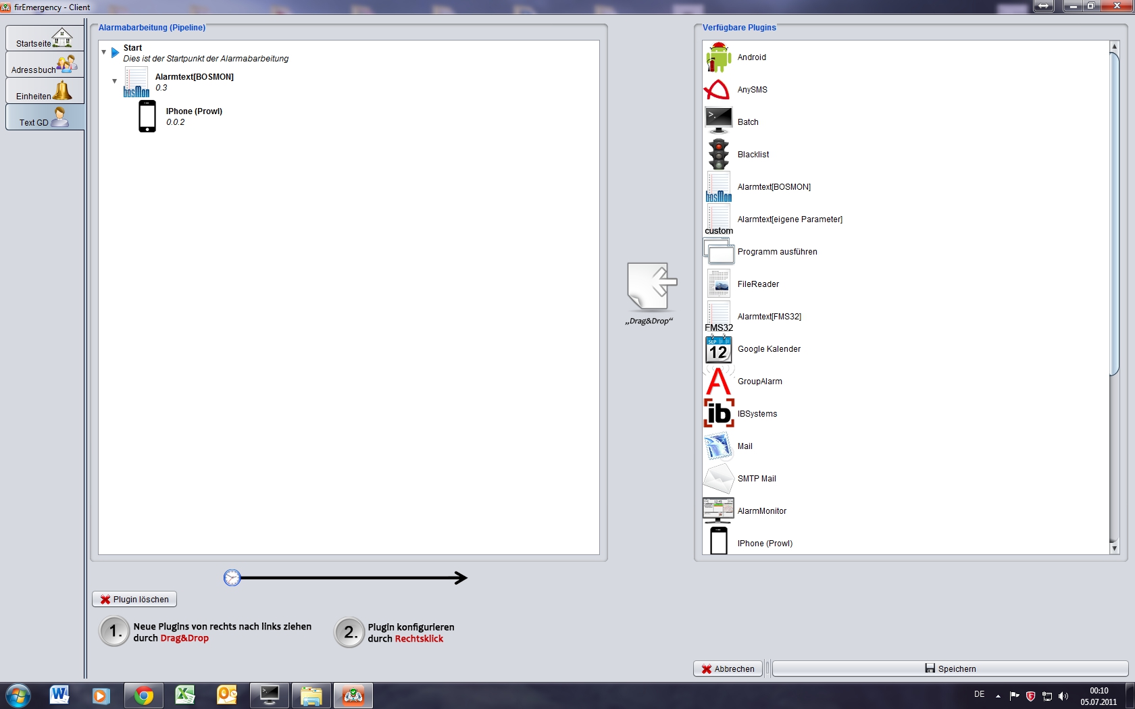This screenshot has width=1135, height=709.
Task: Click the AlarmMonitor plugin icon
Action: [x=718, y=510]
